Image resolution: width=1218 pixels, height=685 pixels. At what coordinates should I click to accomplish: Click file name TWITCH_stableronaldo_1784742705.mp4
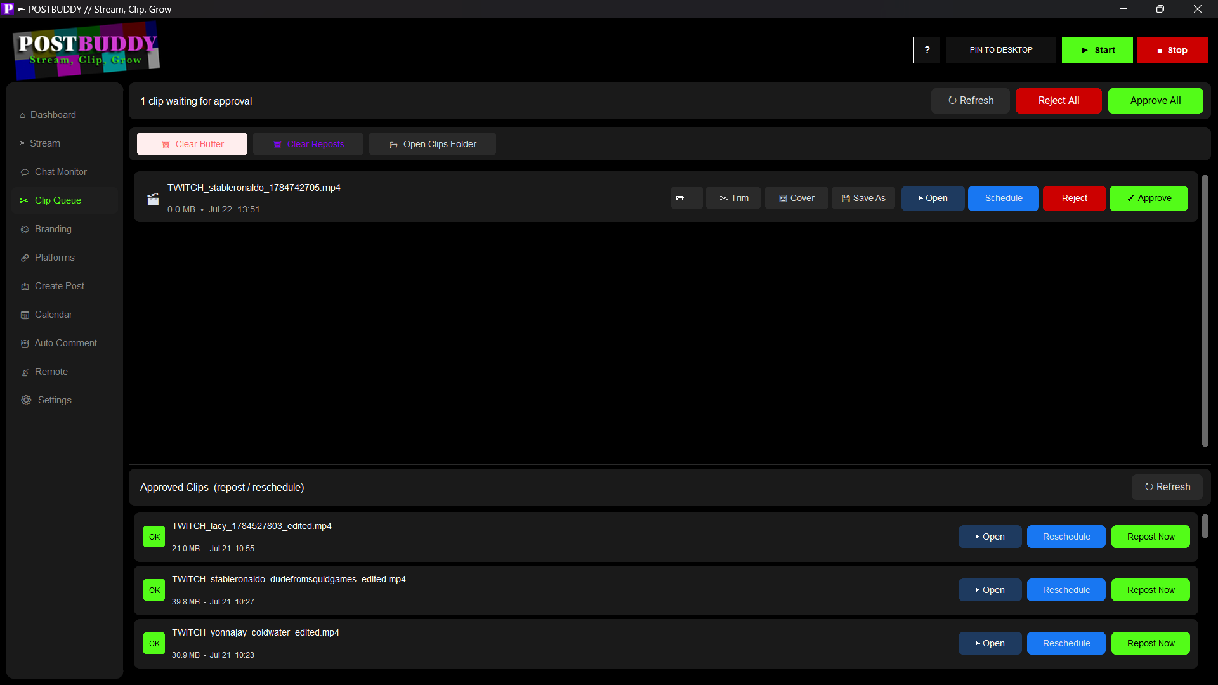tap(254, 188)
